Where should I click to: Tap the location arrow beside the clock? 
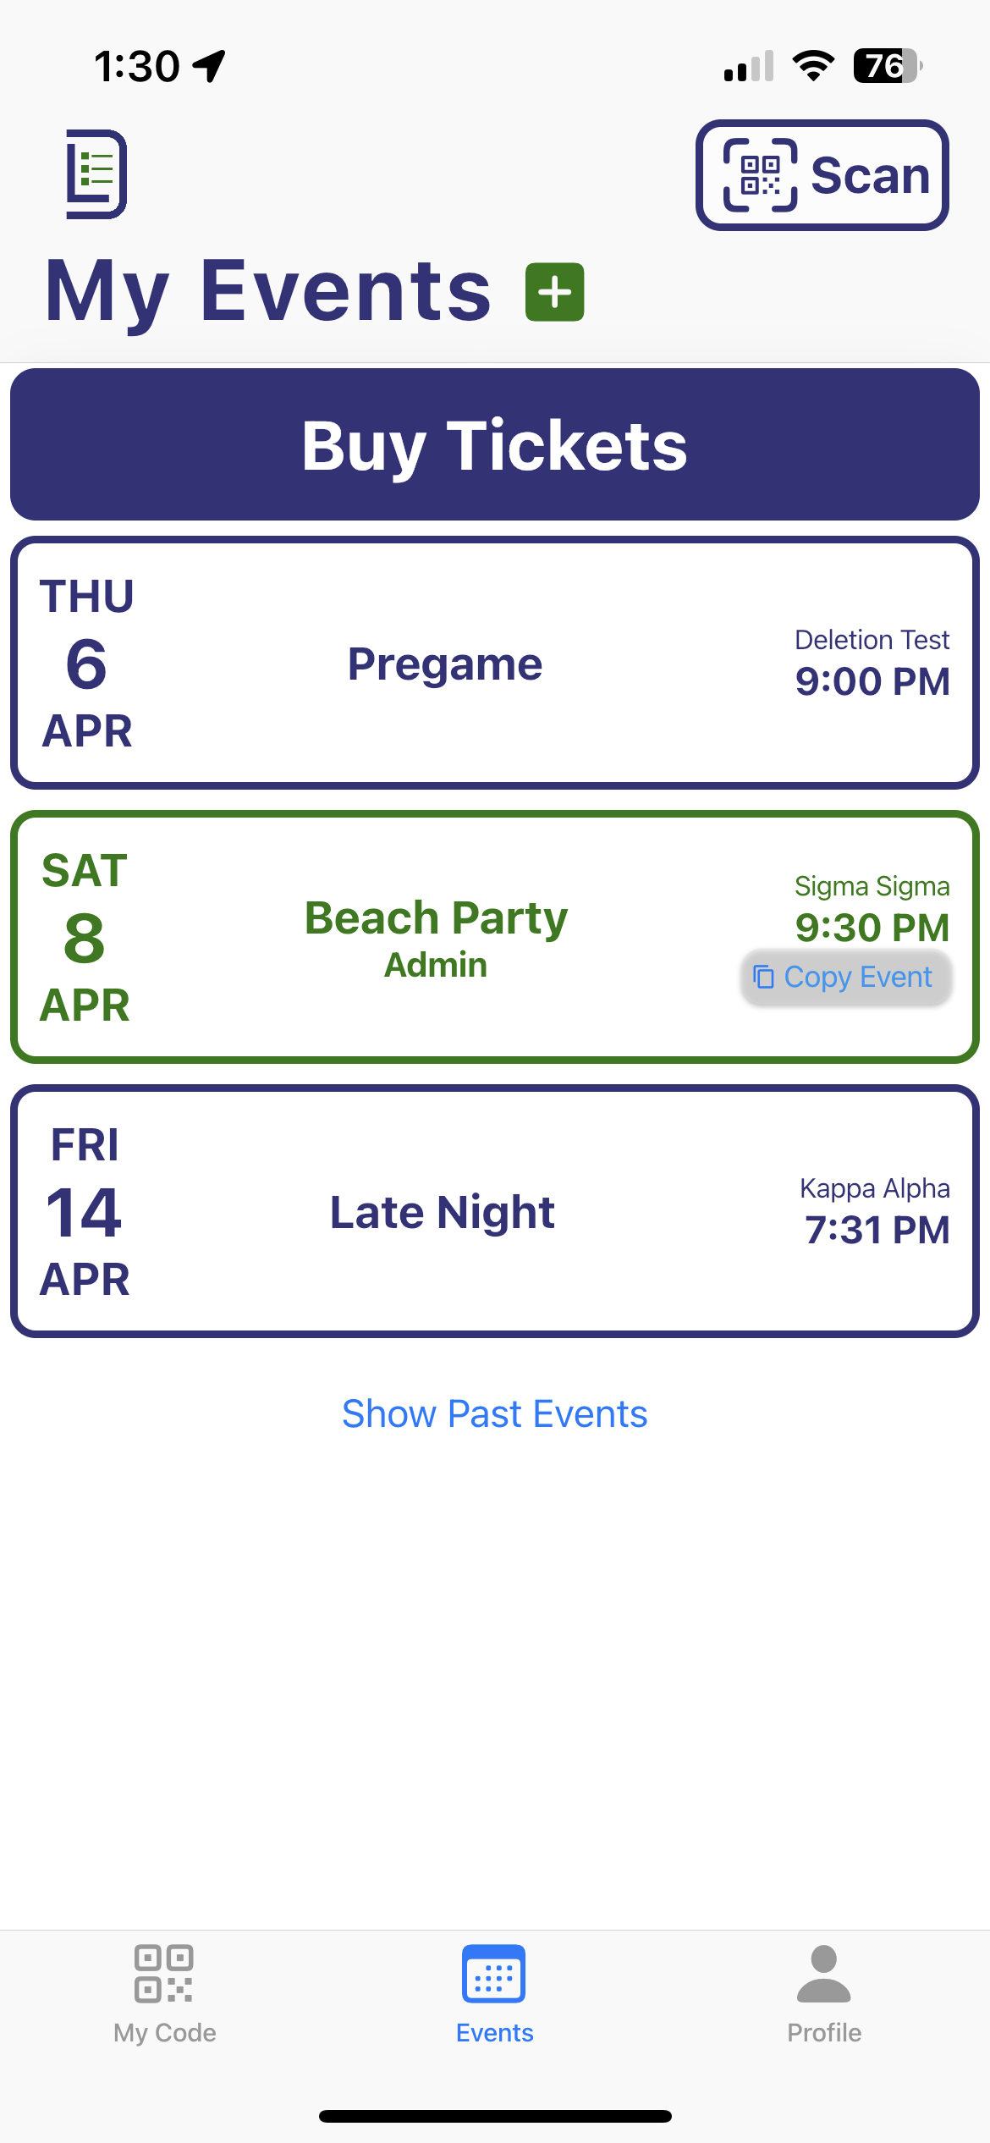pos(209,66)
